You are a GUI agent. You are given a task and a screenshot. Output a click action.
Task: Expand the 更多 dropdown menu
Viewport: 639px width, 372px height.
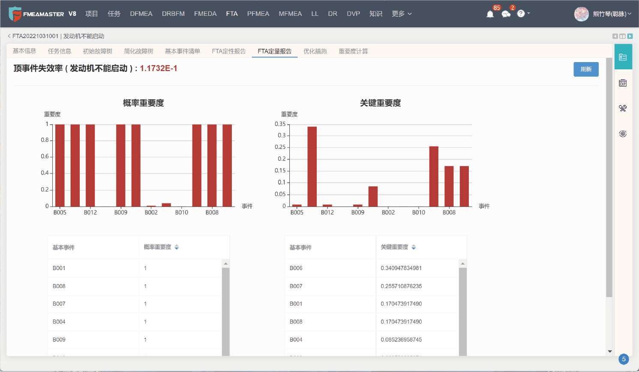tap(402, 14)
